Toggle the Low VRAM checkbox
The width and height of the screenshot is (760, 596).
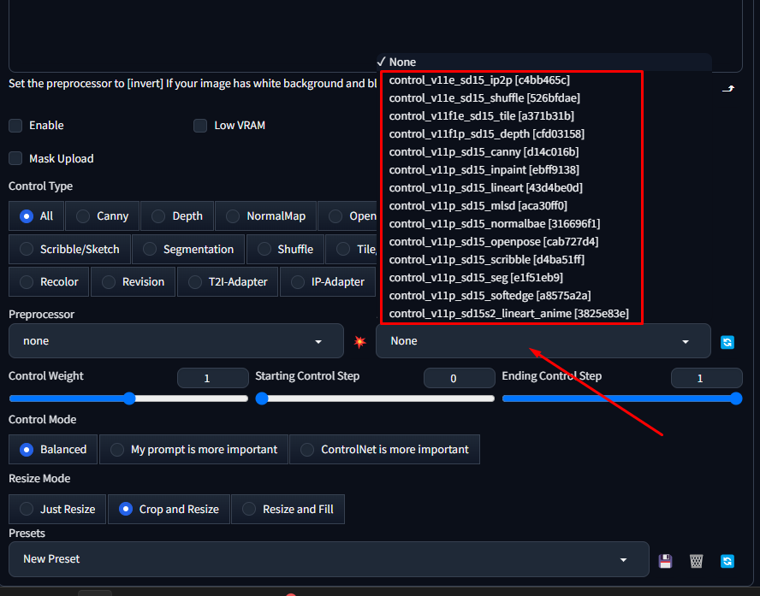click(x=200, y=126)
